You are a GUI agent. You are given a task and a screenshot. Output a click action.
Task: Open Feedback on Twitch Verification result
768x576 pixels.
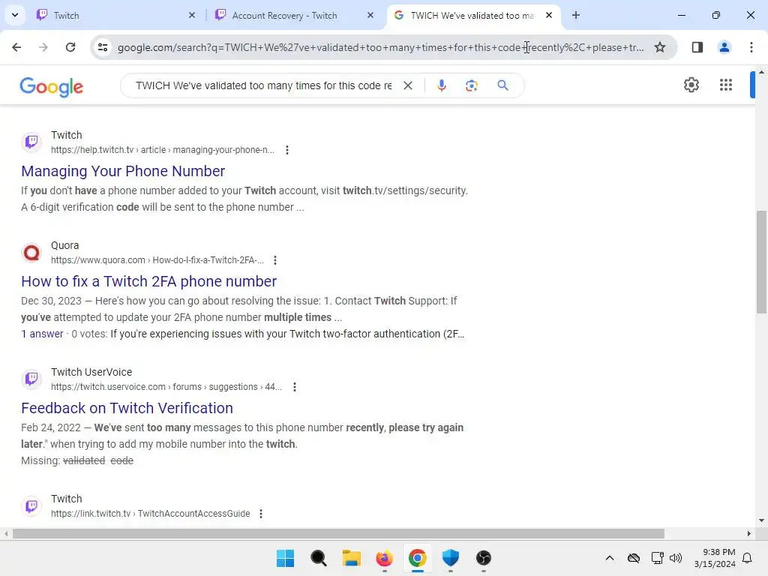(127, 408)
